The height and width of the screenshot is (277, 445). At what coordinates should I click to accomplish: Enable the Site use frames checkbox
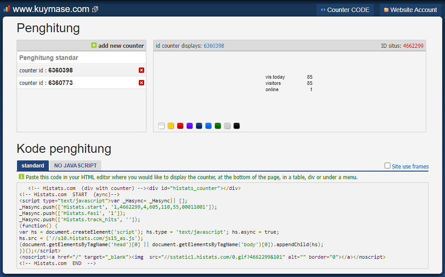pyautogui.click(x=387, y=166)
